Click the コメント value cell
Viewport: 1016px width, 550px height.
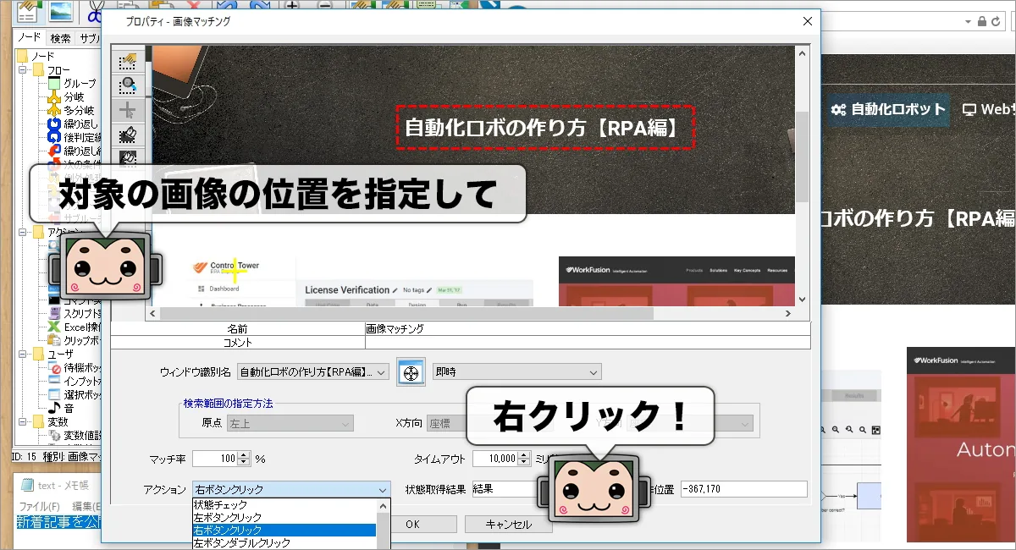click(x=587, y=343)
